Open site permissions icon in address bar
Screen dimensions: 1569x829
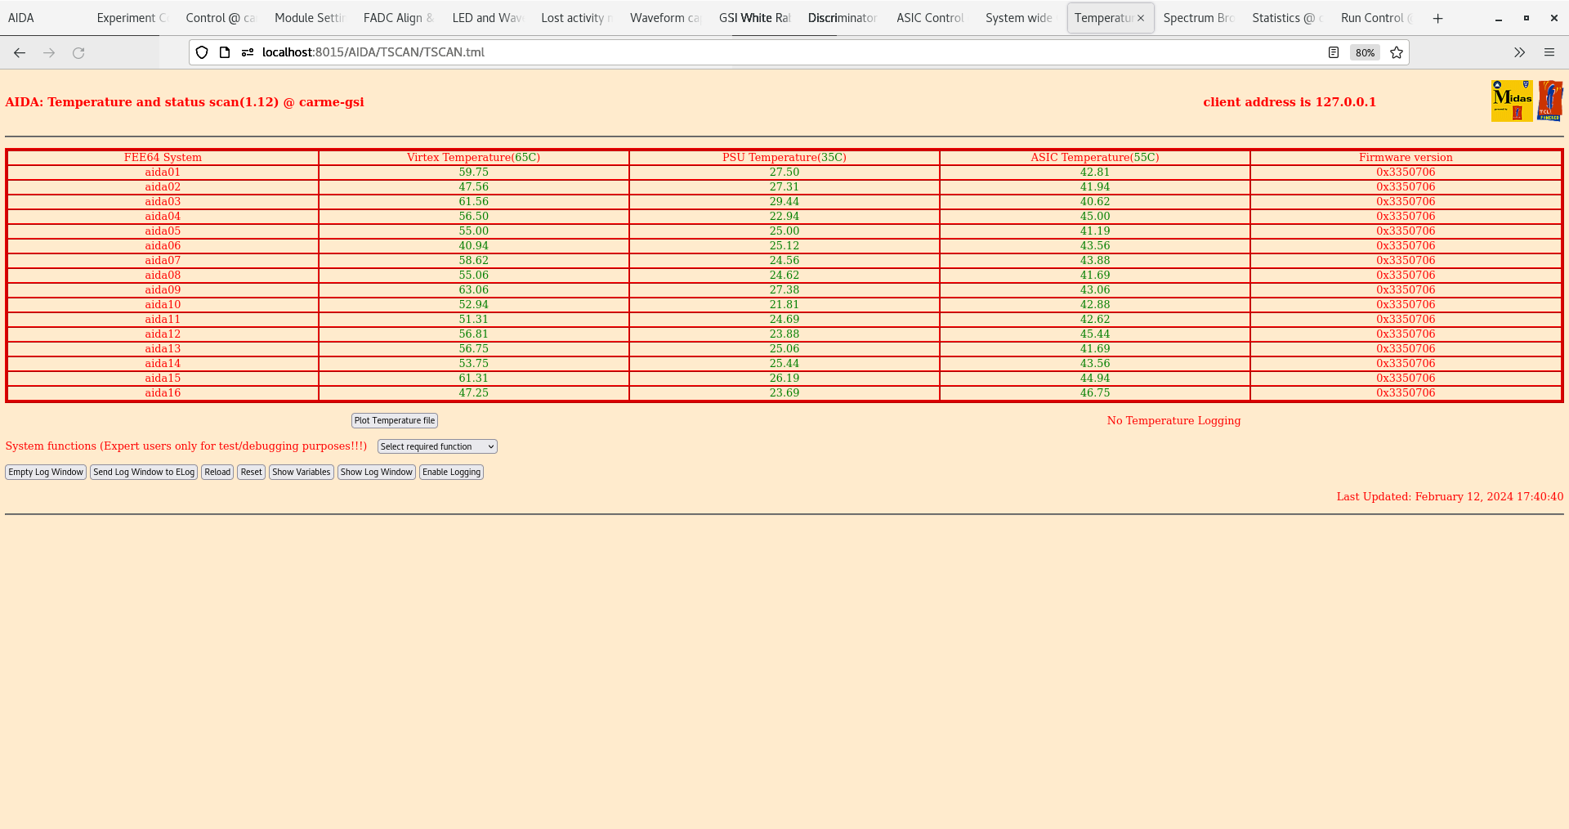point(248,52)
